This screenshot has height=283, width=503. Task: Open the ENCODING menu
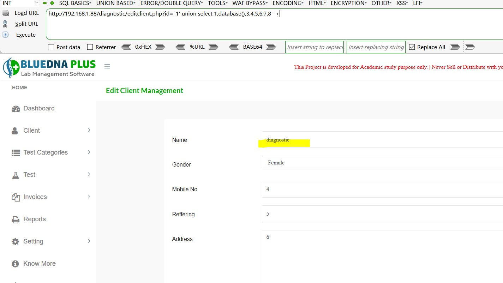(x=288, y=3)
